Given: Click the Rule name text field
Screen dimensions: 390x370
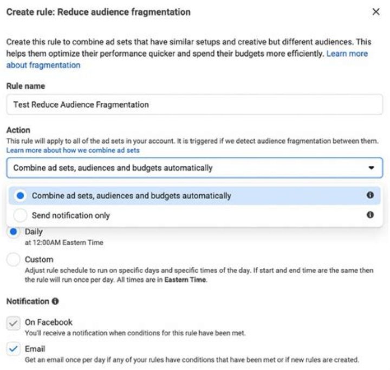Looking at the screenshot, I should (194, 104).
